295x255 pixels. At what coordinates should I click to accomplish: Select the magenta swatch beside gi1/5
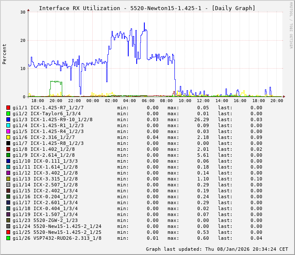point(8,131)
